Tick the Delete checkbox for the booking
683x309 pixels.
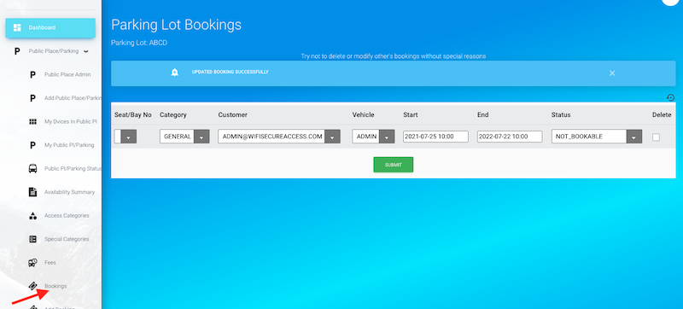(656, 137)
